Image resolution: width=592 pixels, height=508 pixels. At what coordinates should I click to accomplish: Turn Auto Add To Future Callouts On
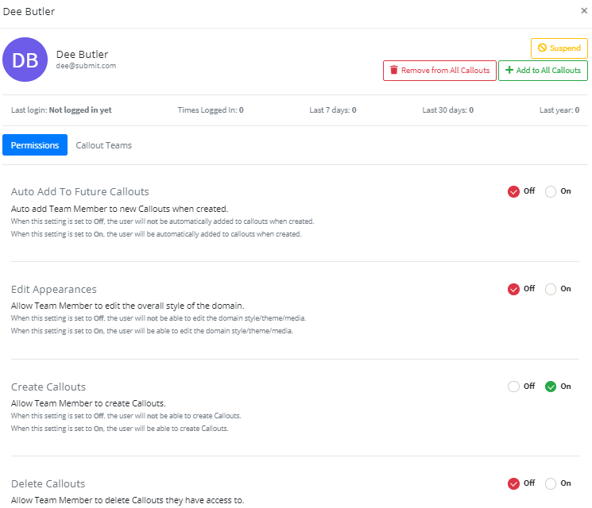tap(550, 191)
